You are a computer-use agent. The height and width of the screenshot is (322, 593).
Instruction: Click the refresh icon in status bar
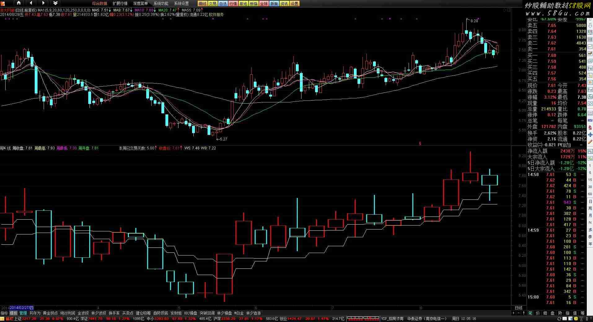point(559,319)
